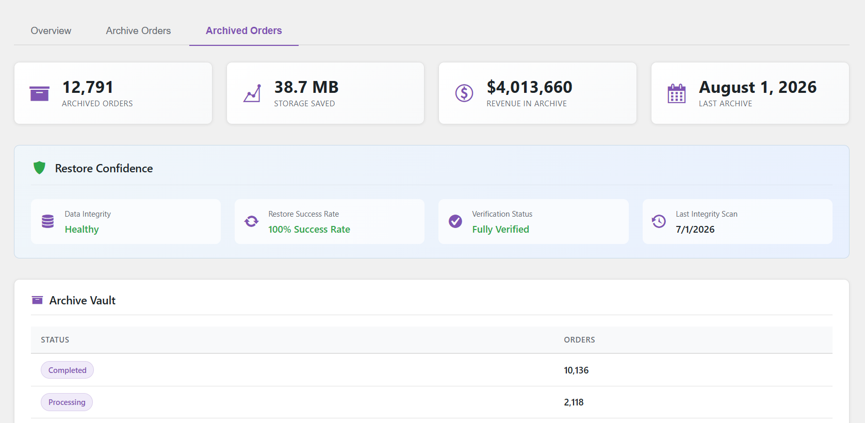865x423 pixels.
Task: Click the Processing status badge
Action: [x=67, y=402]
